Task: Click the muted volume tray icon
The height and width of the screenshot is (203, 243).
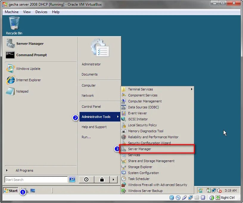Action: [219, 190]
